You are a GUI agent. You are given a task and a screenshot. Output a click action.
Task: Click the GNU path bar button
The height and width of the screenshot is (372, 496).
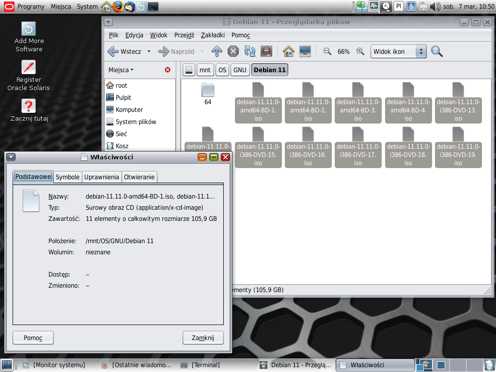[240, 70]
